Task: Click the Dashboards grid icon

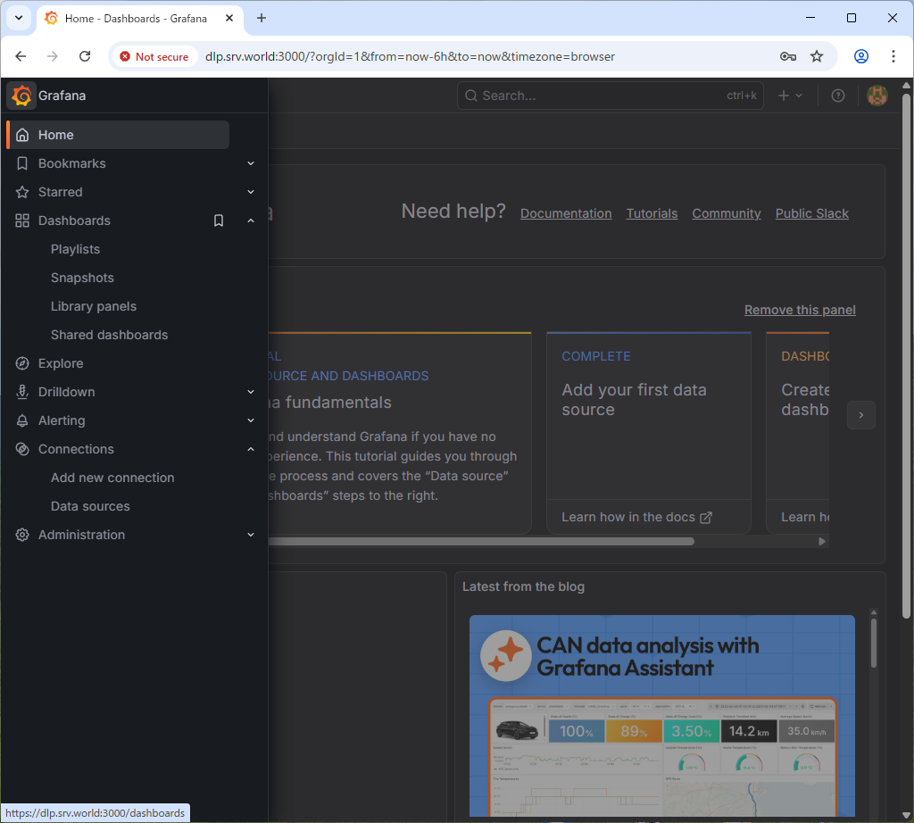Action: click(x=22, y=220)
